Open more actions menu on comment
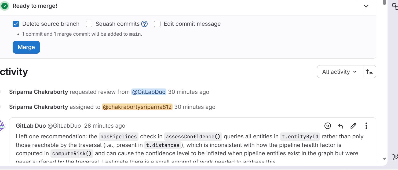 366,126
